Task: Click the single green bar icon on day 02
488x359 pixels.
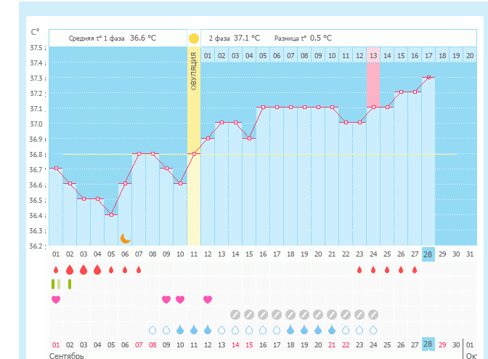Action: tap(70, 284)
